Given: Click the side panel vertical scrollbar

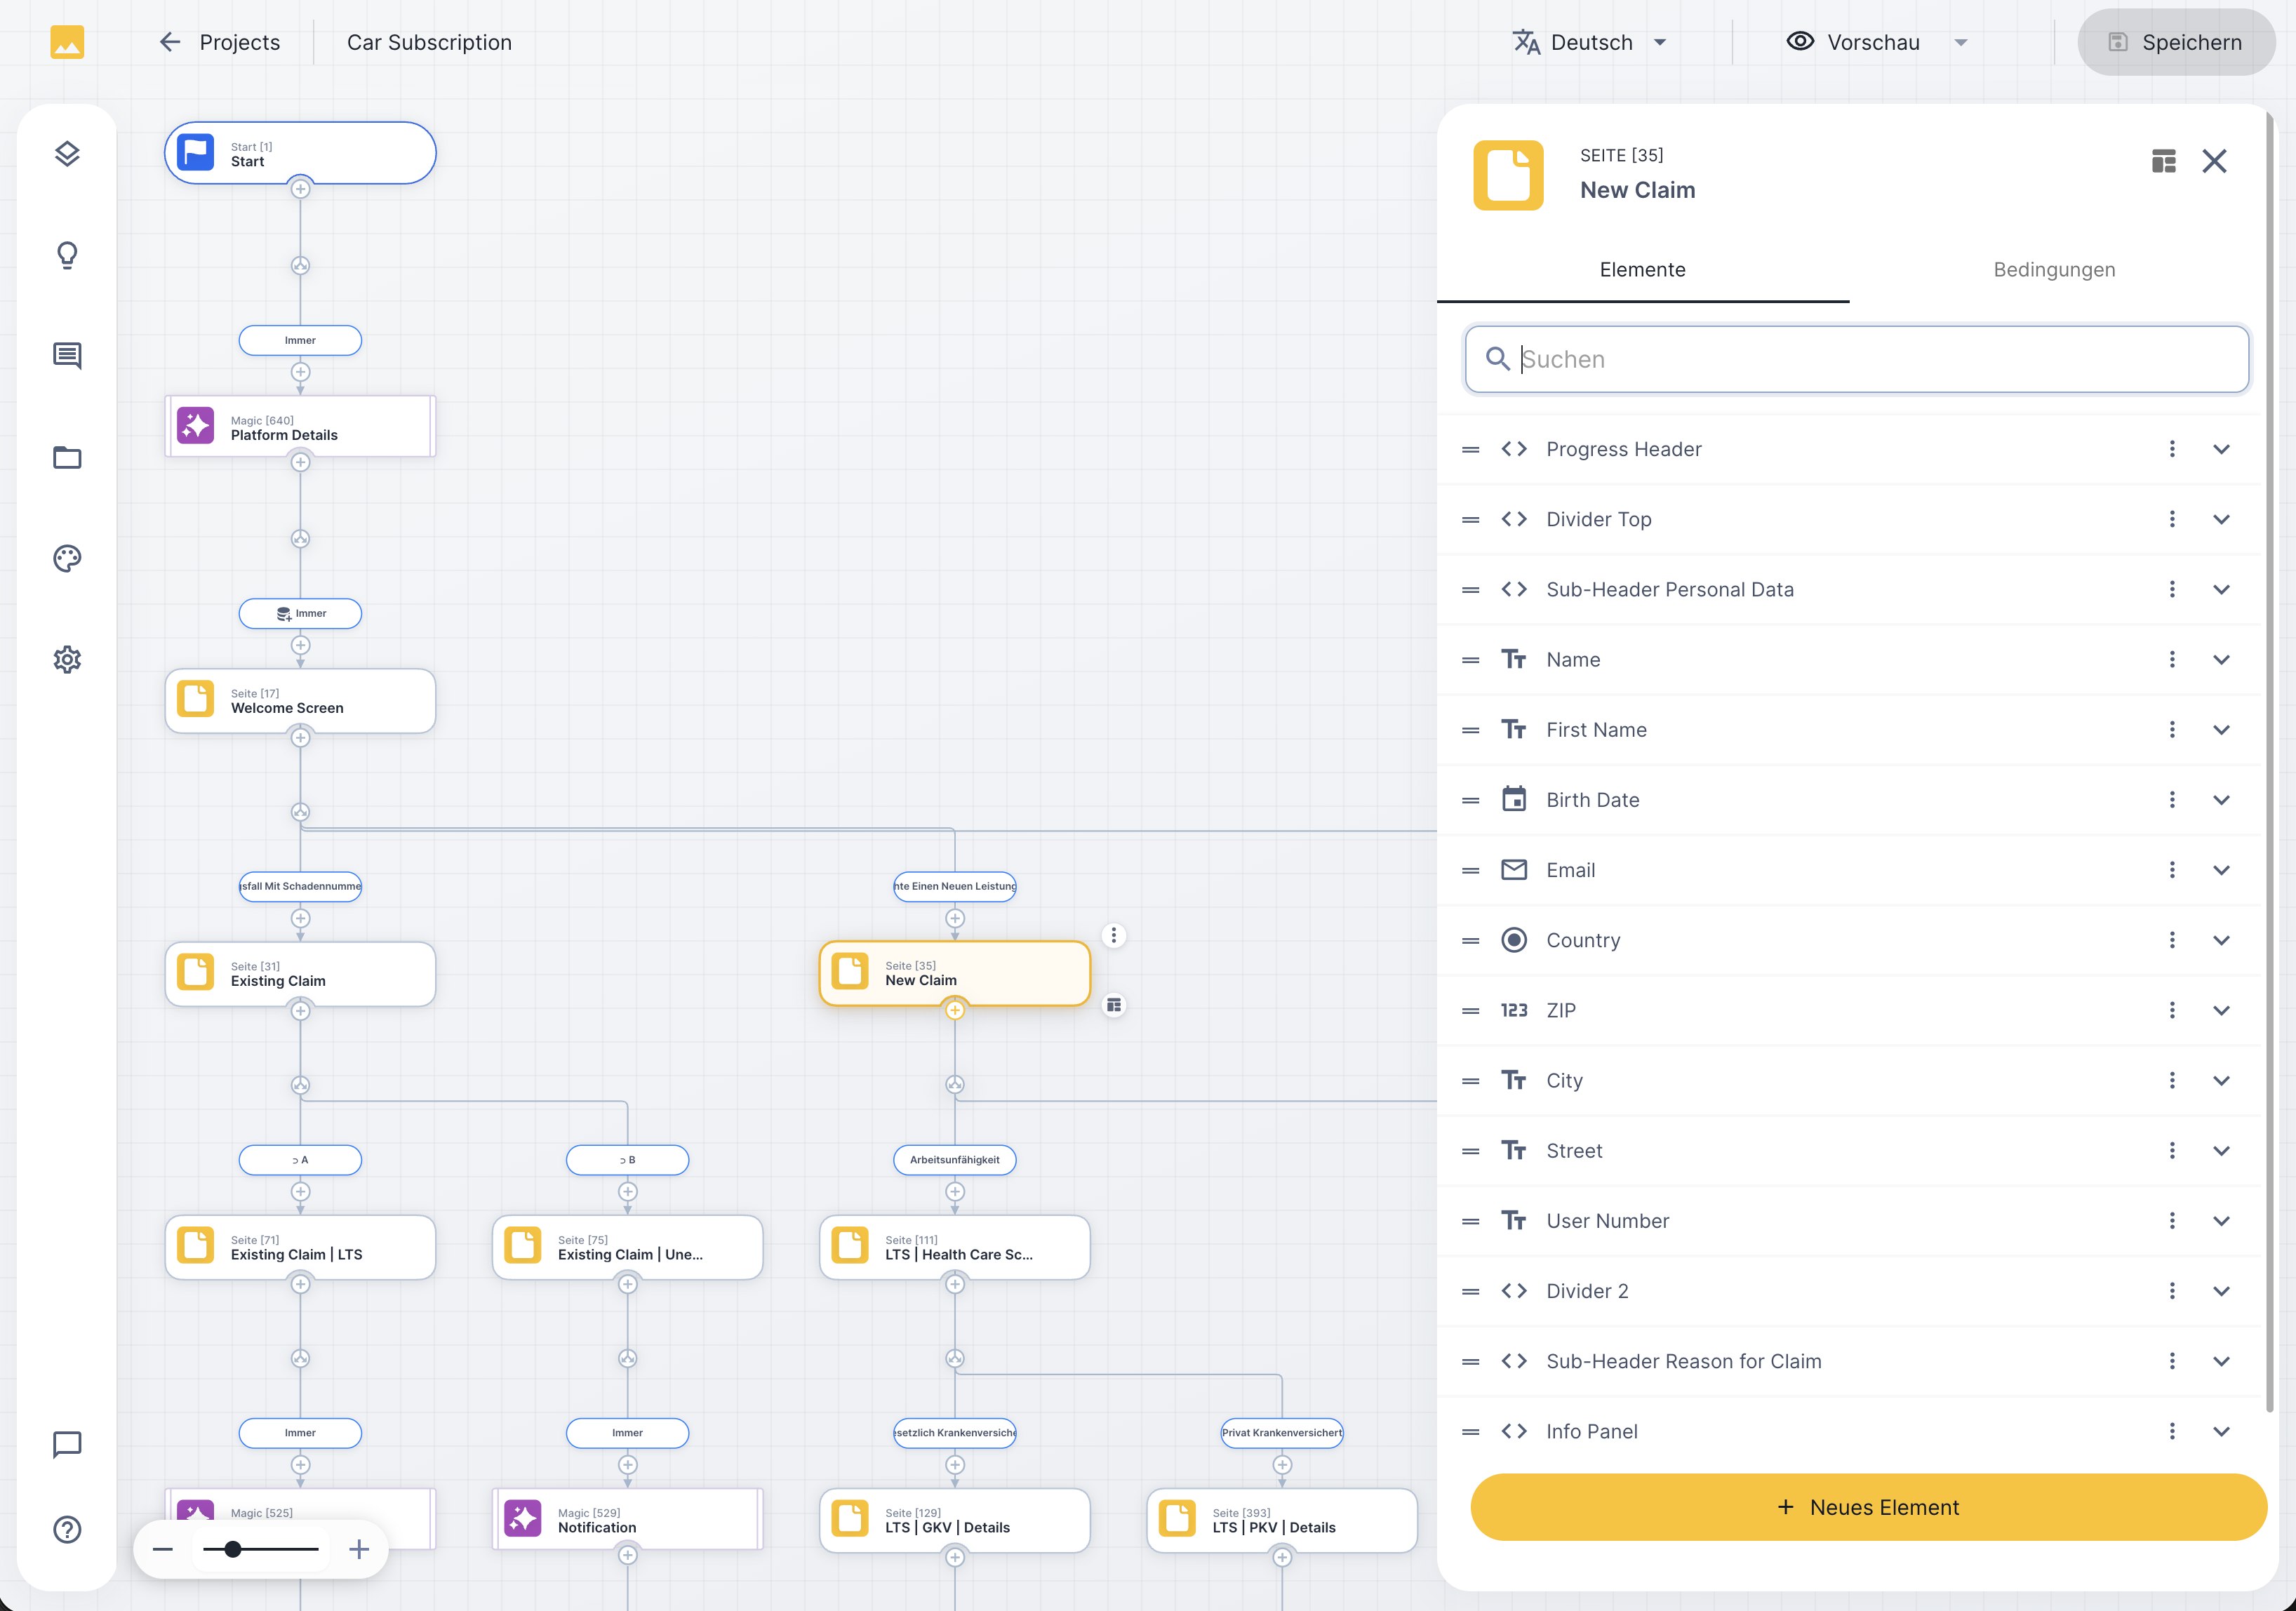Looking at the screenshot, I should click(2270, 762).
